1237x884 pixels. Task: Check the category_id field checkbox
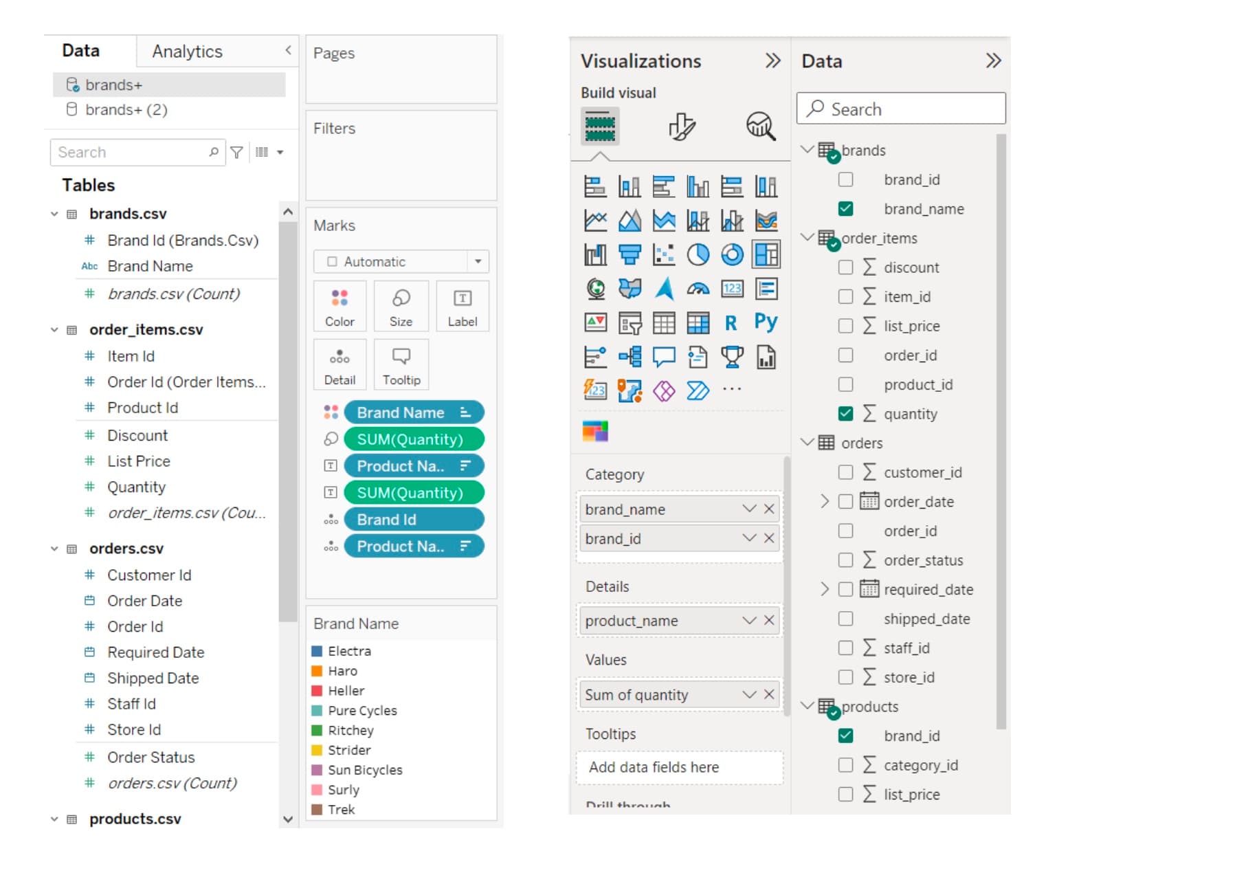(846, 765)
